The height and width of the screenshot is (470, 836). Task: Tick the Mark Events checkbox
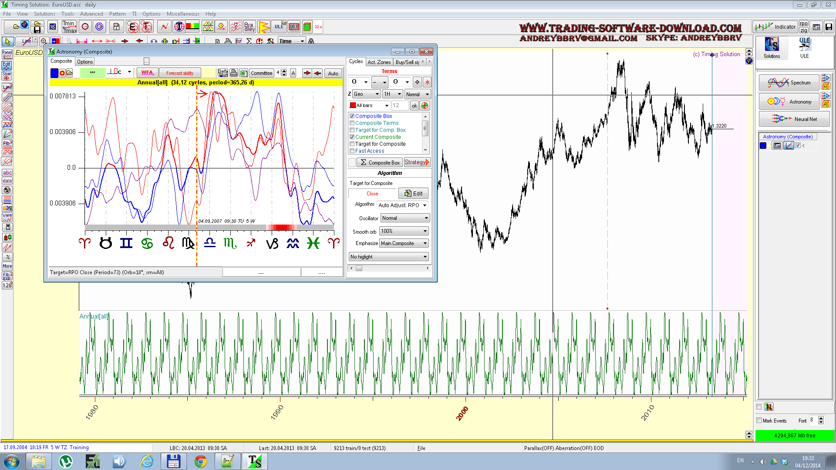click(x=759, y=420)
